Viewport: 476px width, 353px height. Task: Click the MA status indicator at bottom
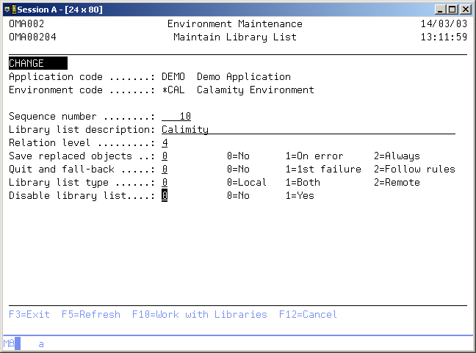pyautogui.click(x=9, y=343)
